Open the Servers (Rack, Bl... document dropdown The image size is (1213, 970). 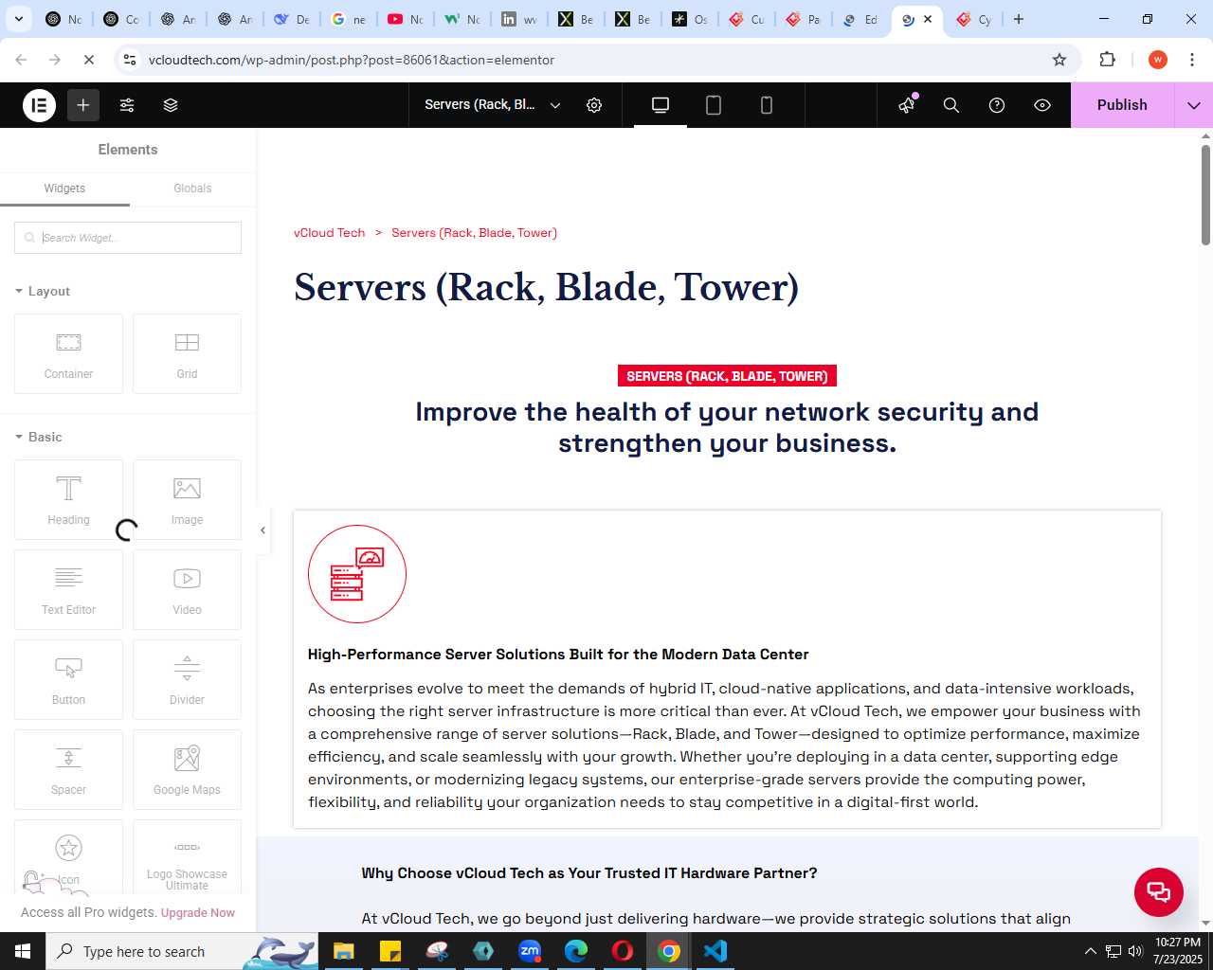[x=493, y=105]
